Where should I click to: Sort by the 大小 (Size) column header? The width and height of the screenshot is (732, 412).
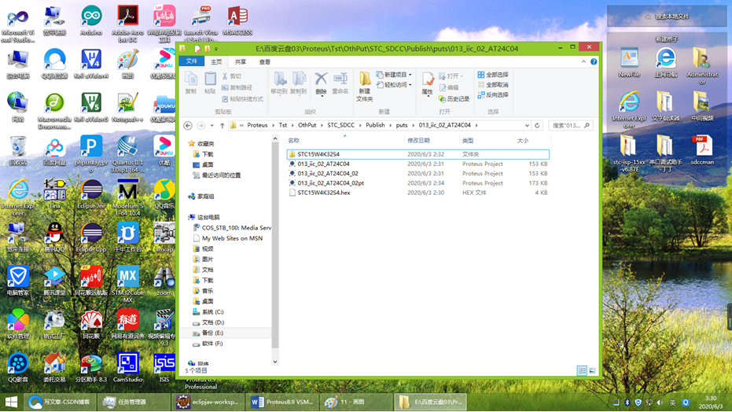[x=532, y=141]
